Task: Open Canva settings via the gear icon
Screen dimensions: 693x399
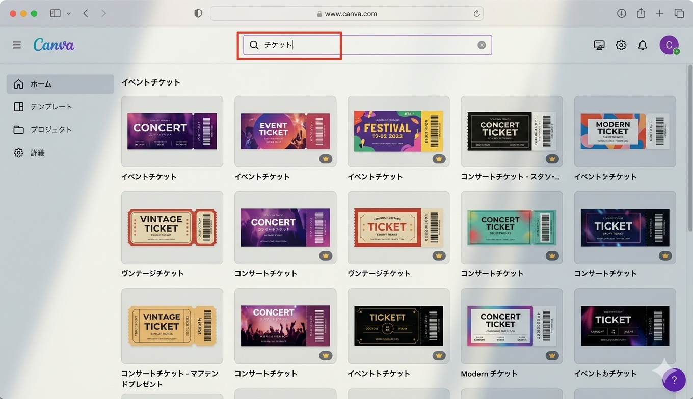Action: [x=621, y=45]
